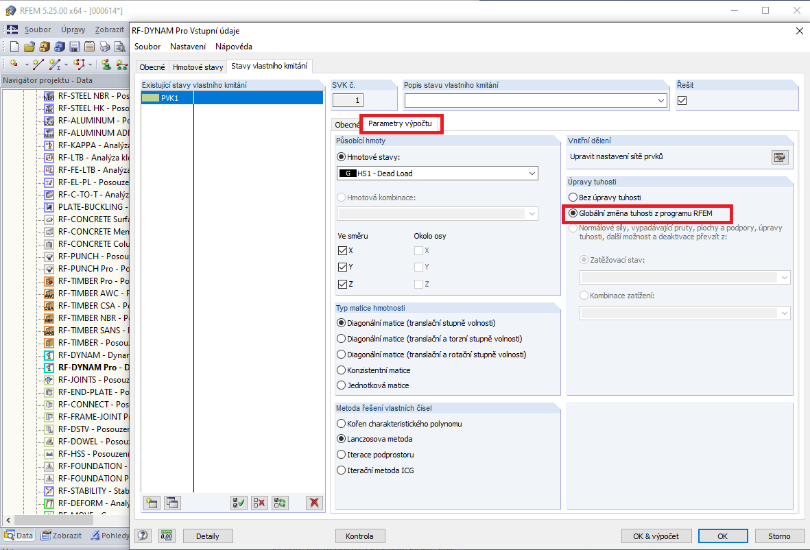Screen dimensions: 810x550
Task: Select the New member tool
Action: click(x=55, y=64)
